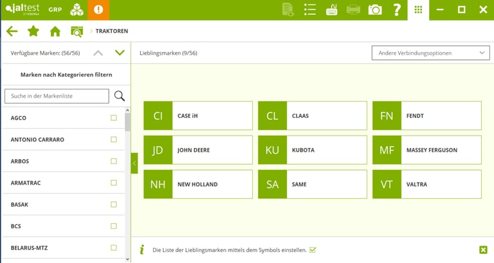Click the BASAK brand name
The width and height of the screenshot is (494, 263).
coord(19,204)
